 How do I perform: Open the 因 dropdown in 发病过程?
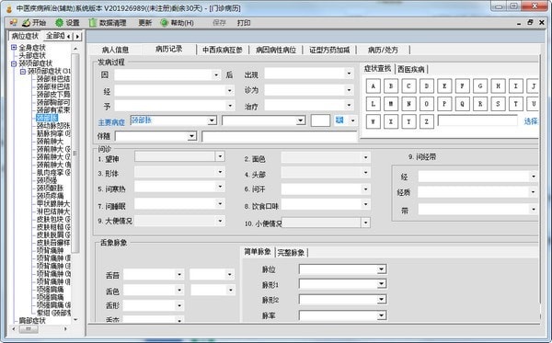click(x=216, y=74)
